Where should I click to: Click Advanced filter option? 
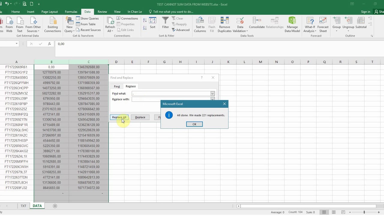181,30
